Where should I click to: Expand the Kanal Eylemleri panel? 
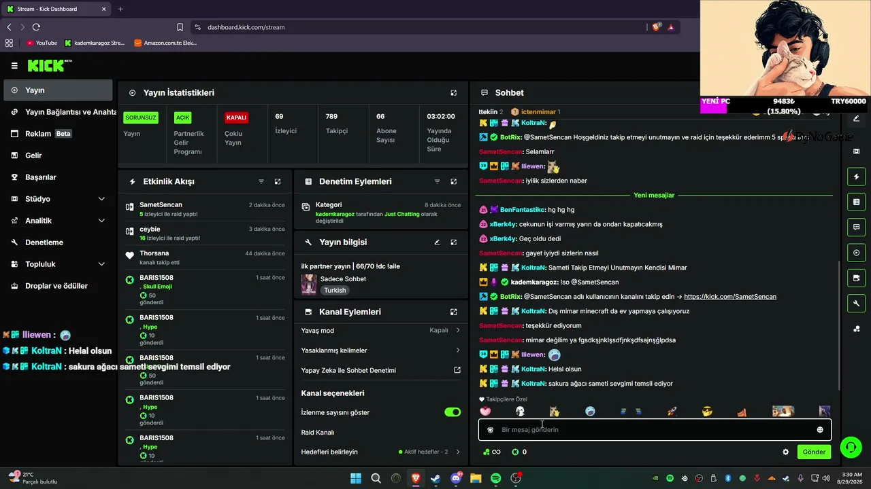[x=454, y=312]
